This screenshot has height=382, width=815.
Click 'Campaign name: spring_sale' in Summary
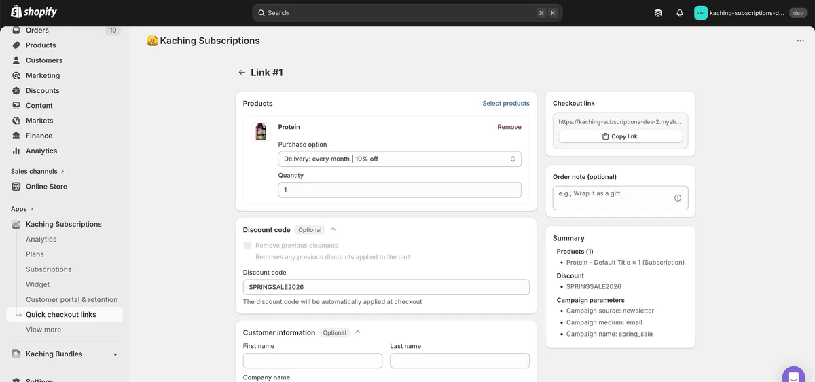[x=609, y=334]
